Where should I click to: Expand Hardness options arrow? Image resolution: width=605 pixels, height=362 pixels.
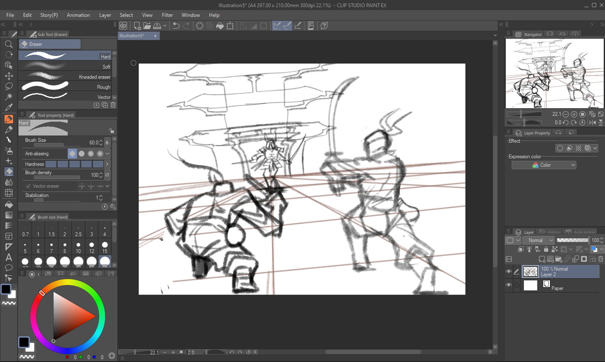pos(107,164)
